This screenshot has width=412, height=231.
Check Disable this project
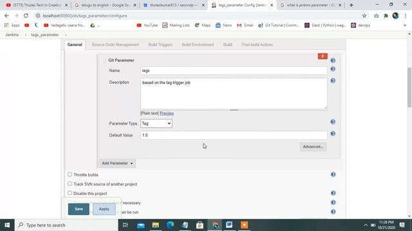pos(70,193)
